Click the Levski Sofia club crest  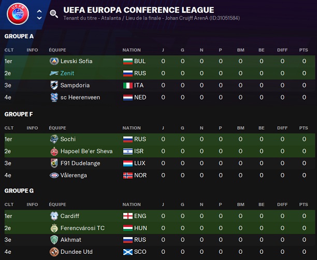tap(54, 61)
